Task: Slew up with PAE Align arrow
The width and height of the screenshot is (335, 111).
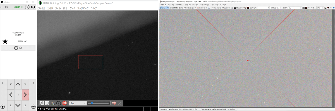Action: 18,84
